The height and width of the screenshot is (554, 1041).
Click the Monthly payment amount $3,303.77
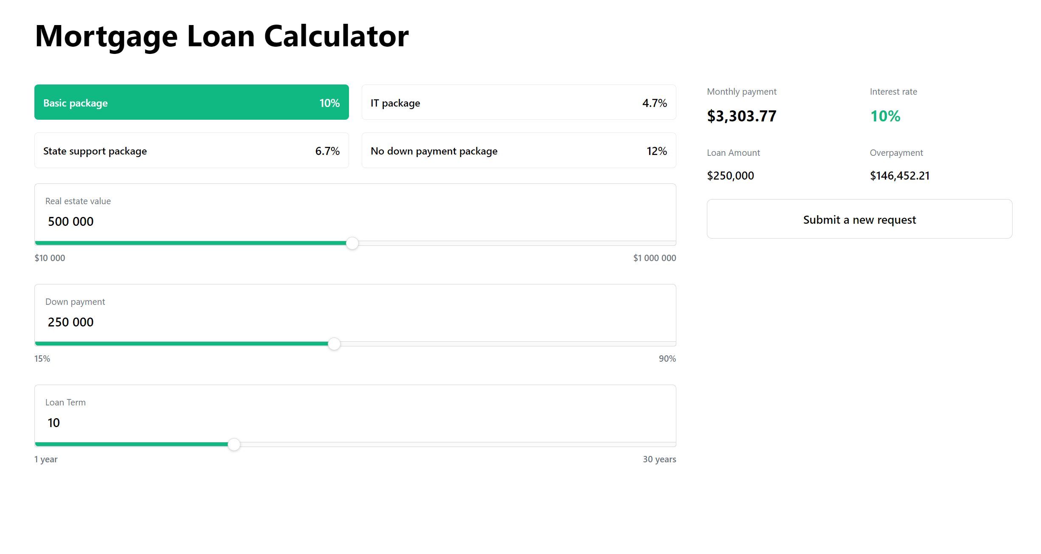[x=741, y=116]
